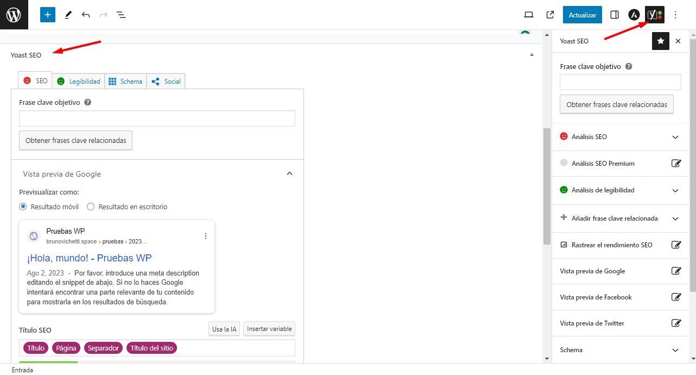
Task: Click the Yoast SEO toolbar icon
Action: coord(655,15)
